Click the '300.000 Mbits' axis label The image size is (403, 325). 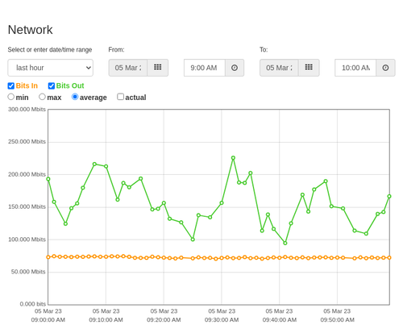[x=27, y=109]
